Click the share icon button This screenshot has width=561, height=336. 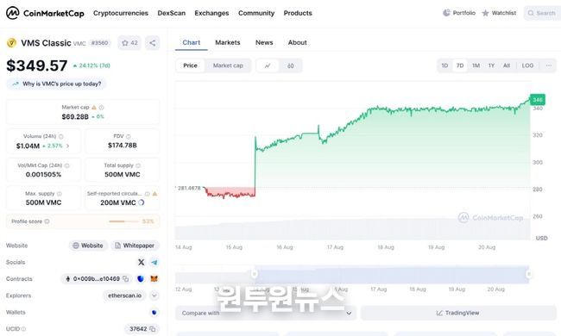point(153,43)
